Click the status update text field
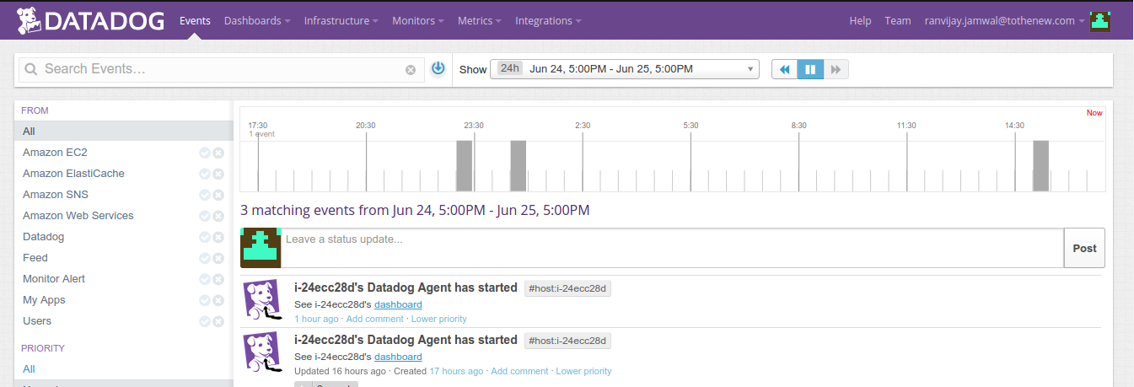 coord(672,248)
